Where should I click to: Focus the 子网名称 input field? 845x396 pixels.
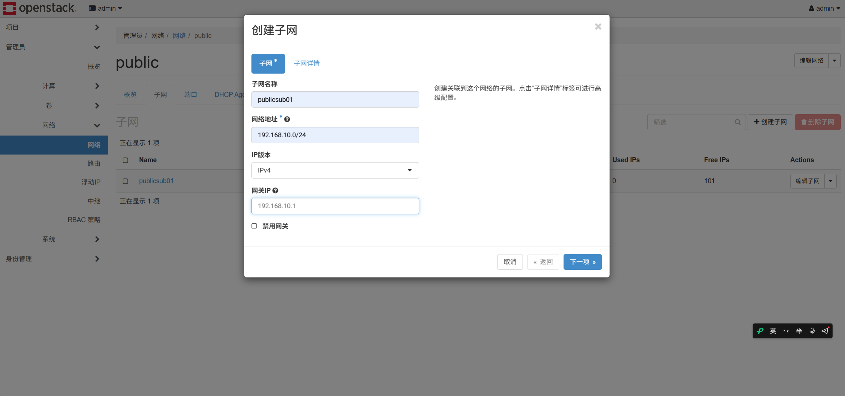pos(335,99)
